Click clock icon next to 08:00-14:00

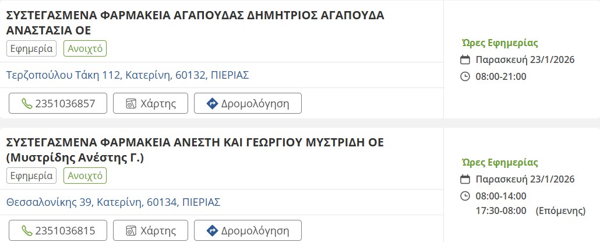point(465,196)
